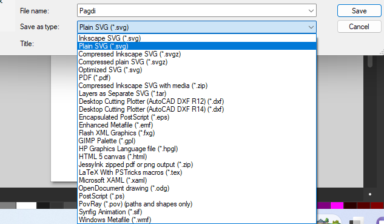384x224 pixels.
Task: Pick HTML 5 canvas (*.html) format
Action: coord(197,157)
